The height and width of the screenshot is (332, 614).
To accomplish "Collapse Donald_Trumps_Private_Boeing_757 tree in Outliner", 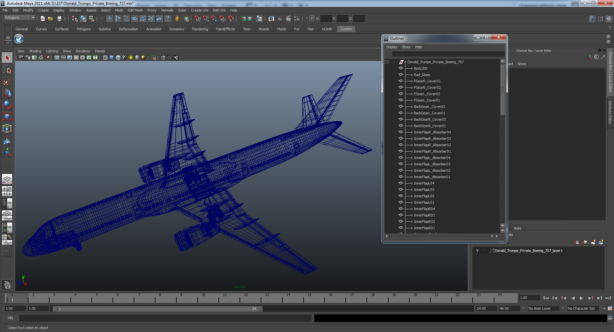I will point(387,62).
